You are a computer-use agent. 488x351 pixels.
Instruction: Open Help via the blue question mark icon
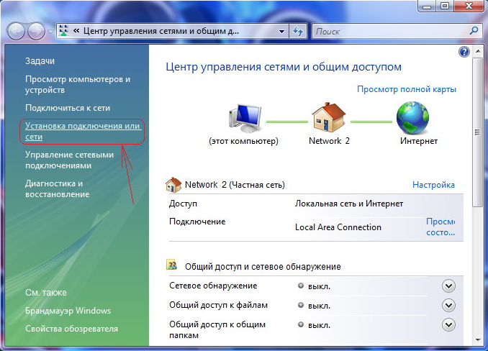(x=464, y=52)
